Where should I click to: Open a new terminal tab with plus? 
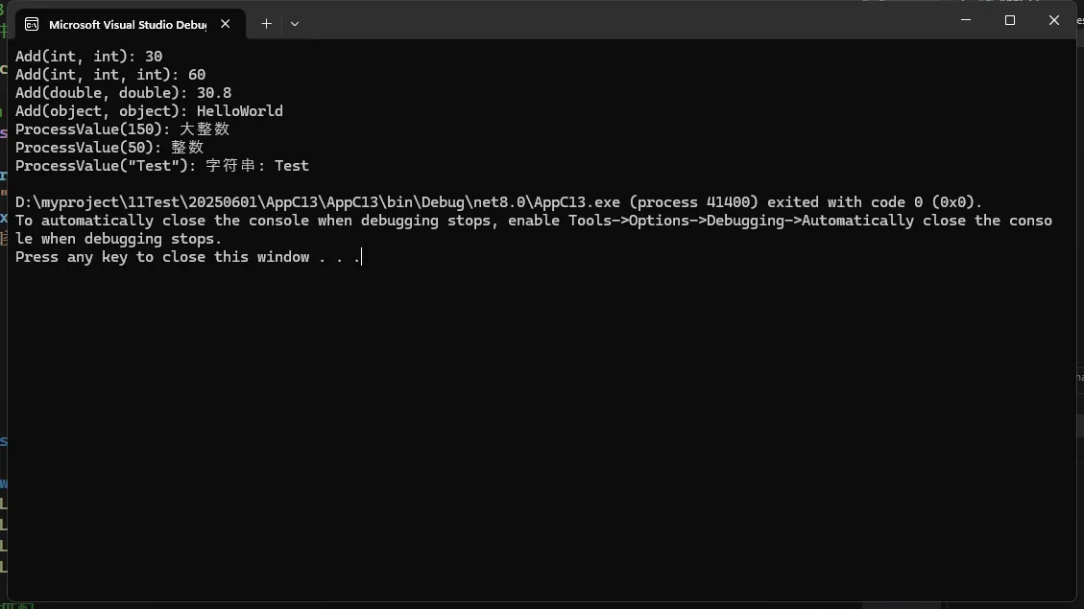[267, 24]
